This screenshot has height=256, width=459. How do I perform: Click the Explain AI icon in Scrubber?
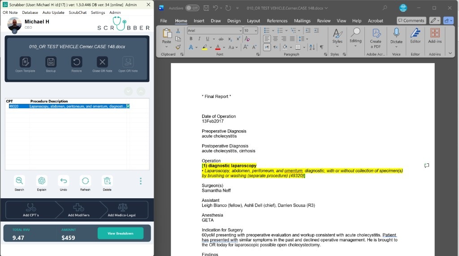(x=42, y=181)
